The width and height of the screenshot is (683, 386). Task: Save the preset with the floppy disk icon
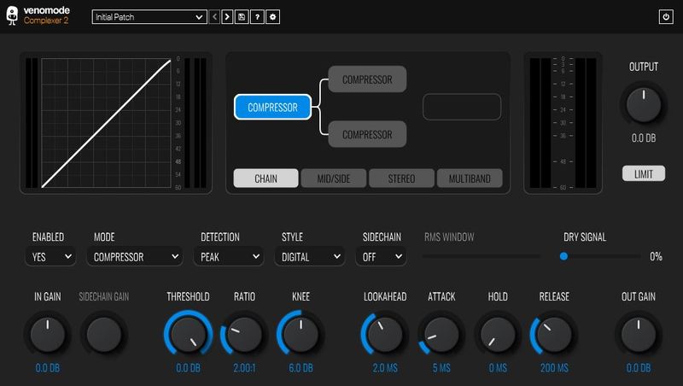(x=242, y=17)
